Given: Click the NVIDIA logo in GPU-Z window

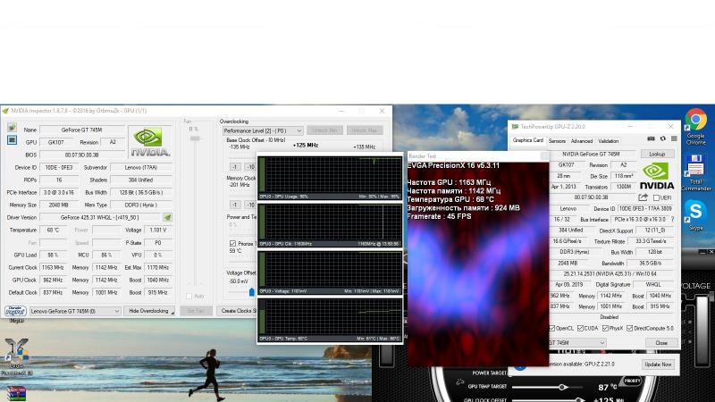Looking at the screenshot, I should point(657,176).
